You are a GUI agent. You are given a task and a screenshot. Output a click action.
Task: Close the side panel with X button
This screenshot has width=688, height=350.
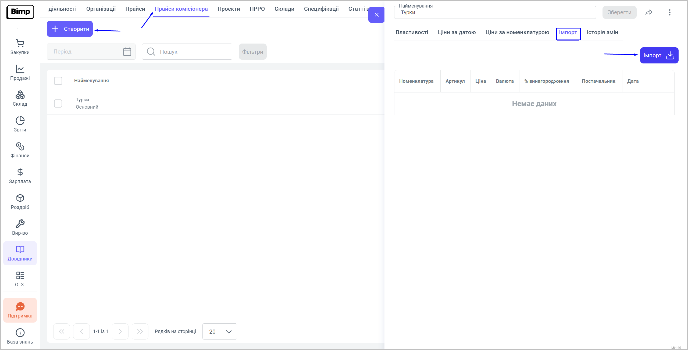[376, 15]
